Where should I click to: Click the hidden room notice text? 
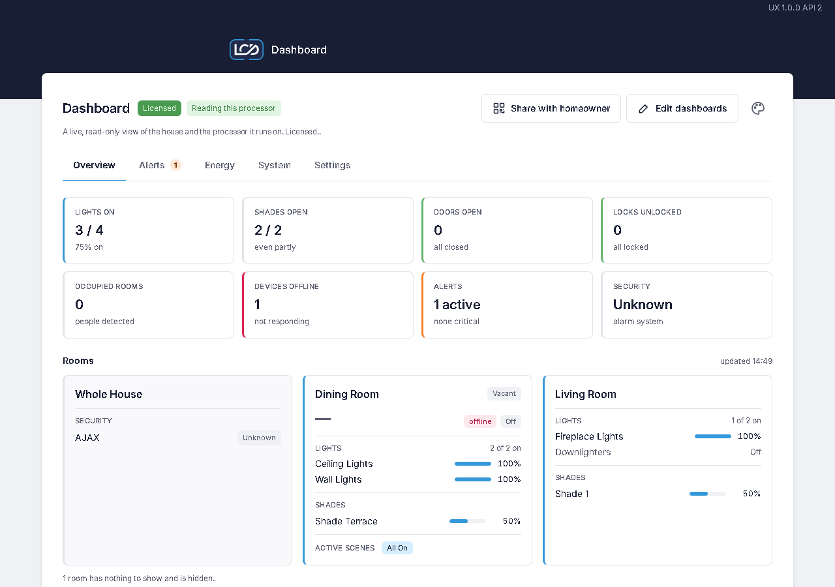139,578
